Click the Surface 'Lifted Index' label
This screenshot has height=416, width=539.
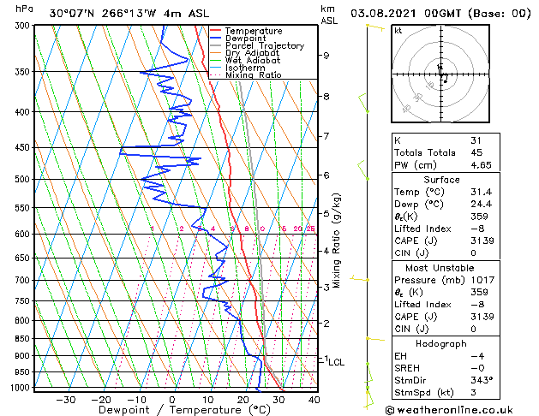tap(422, 229)
